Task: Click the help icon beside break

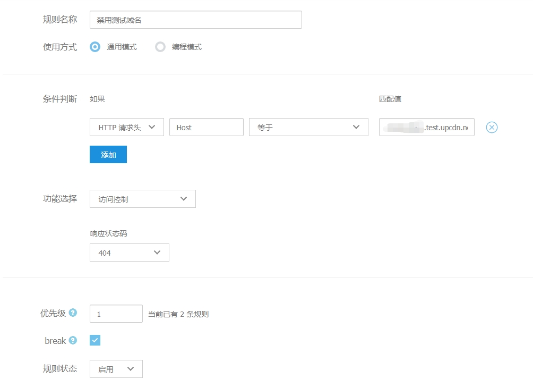Action: click(x=73, y=340)
